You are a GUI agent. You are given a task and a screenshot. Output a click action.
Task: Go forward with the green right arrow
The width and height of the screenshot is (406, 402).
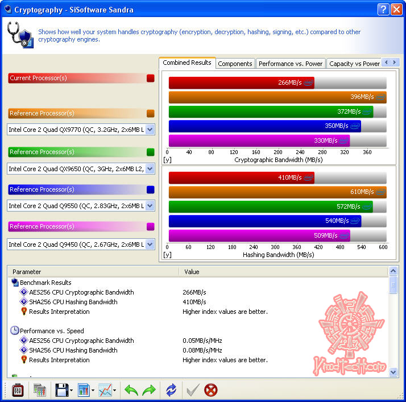(x=149, y=390)
